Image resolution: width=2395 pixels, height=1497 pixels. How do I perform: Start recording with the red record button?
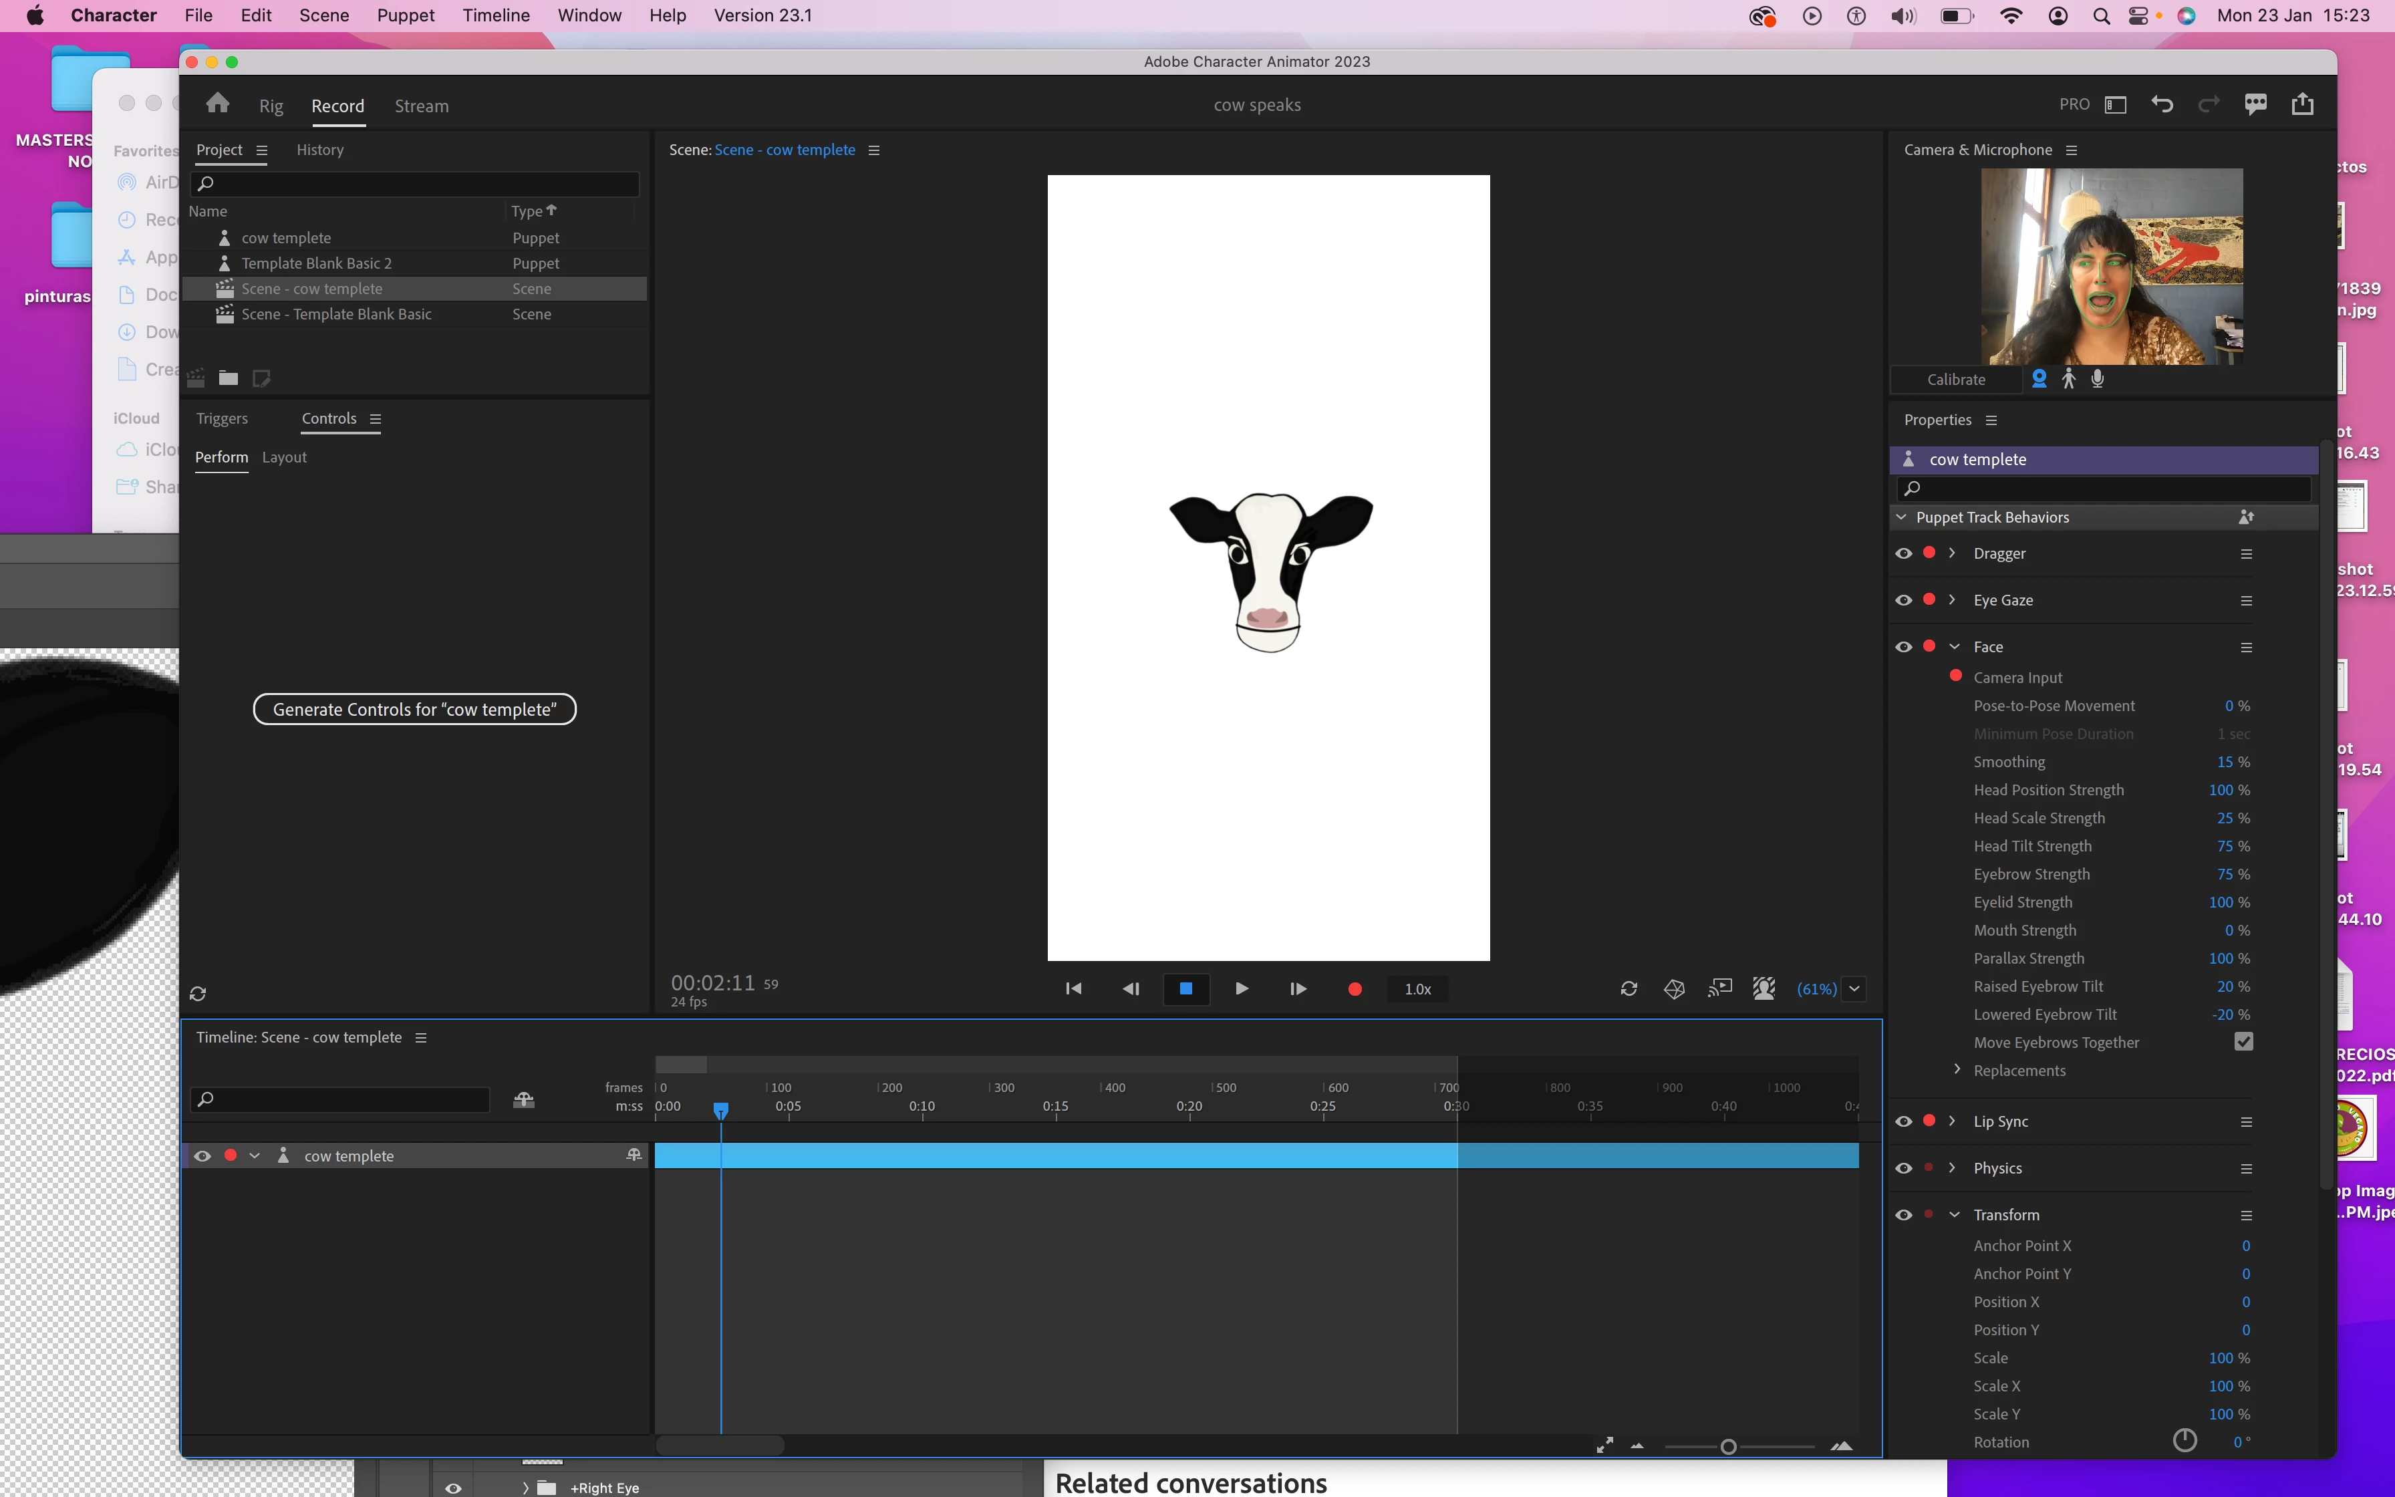click(x=1355, y=989)
